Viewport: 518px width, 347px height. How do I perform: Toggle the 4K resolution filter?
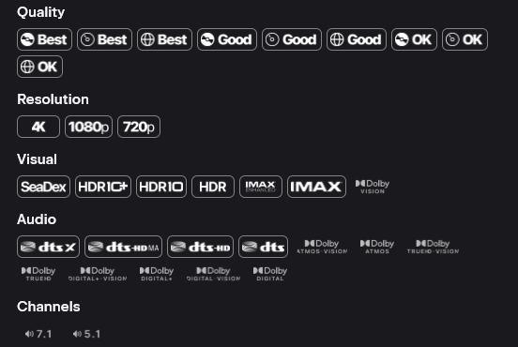(x=38, y=127)
